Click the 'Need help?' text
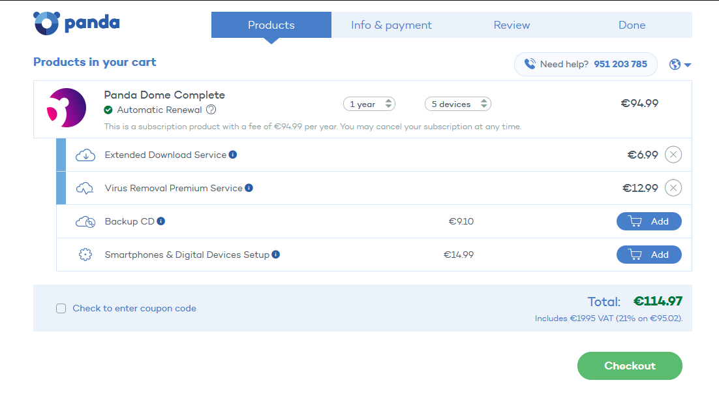This screenshot has width=719, height=406. [564, 64]
